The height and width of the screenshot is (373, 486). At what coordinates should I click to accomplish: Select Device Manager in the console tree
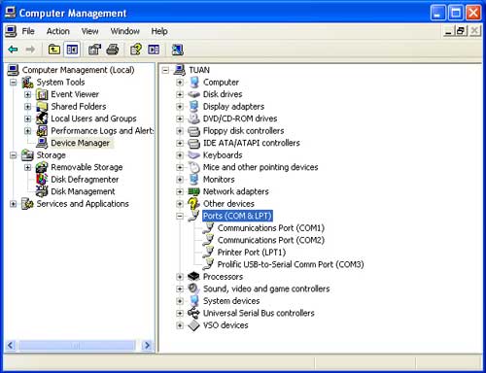point(81,143)
